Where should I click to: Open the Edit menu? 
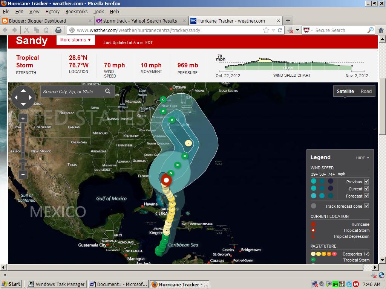pos(19,12)
